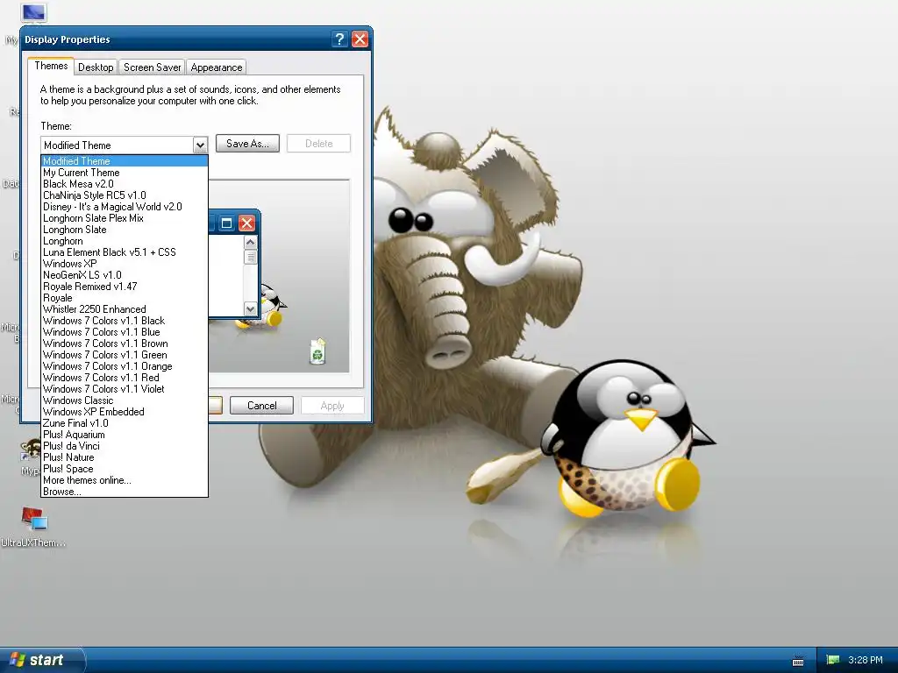The image size is (898, 673).
Task: Choose Windows XP Embedded theme
Action: point(125,412)
